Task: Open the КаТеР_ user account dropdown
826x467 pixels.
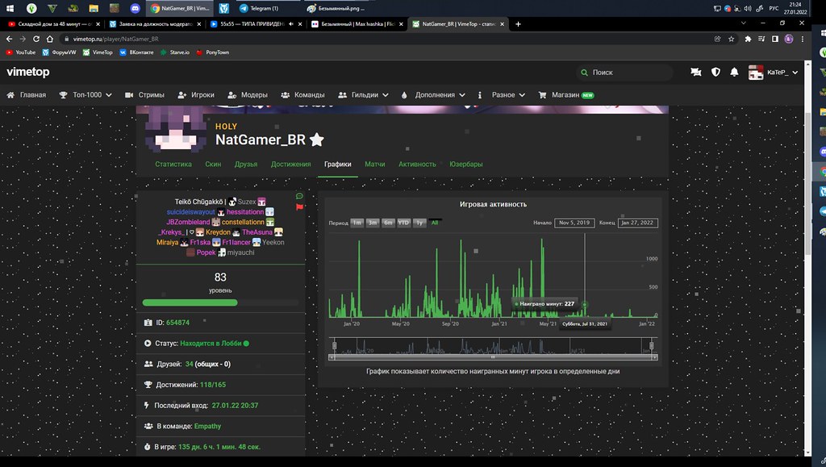Action: point(774,73)
